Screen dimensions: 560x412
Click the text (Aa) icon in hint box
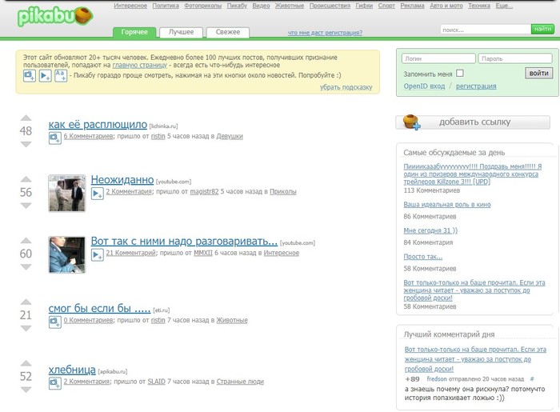coord(60,74)
